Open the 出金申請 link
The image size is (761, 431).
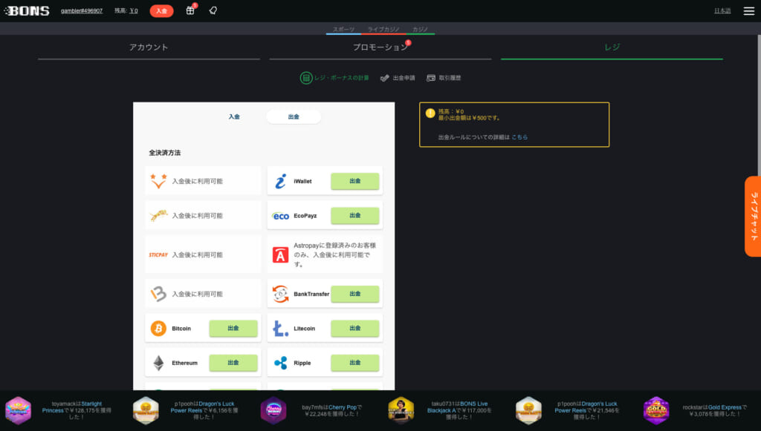point(404,78)
